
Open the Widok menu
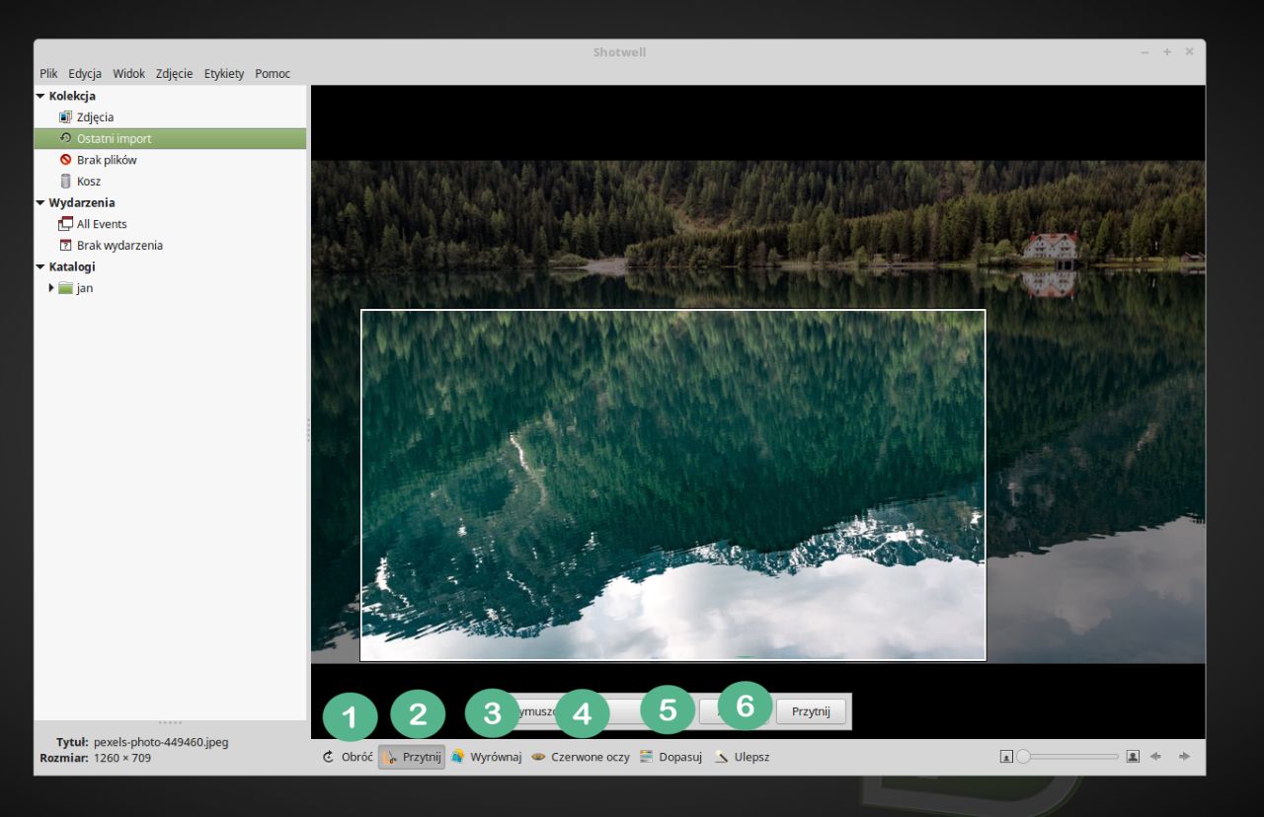tap(128, 74)
